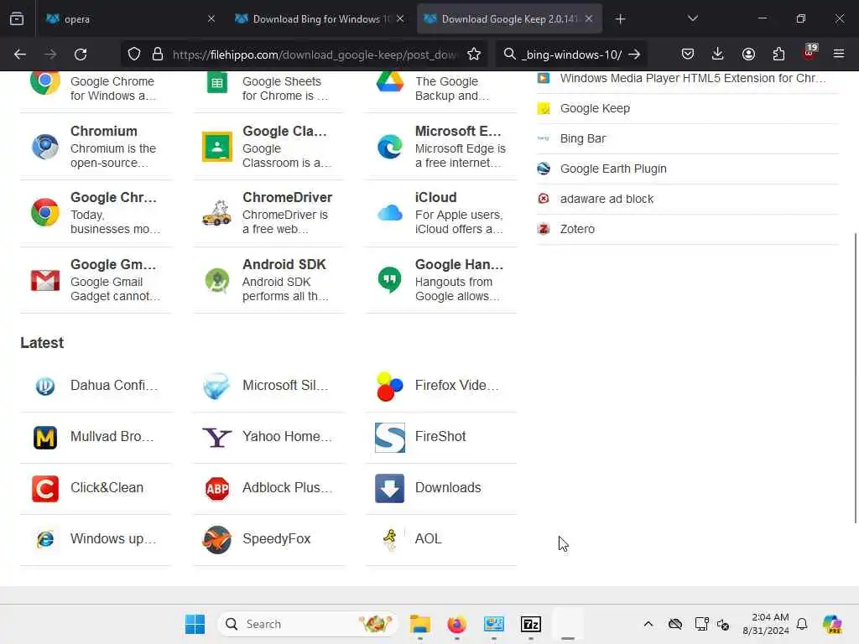Click the search box showing bing-windows-10
This screenshot has width=859, height=644.
point(571,55)
